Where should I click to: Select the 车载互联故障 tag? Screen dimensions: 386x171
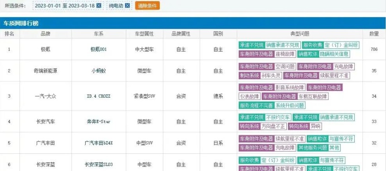pos(313,96)
